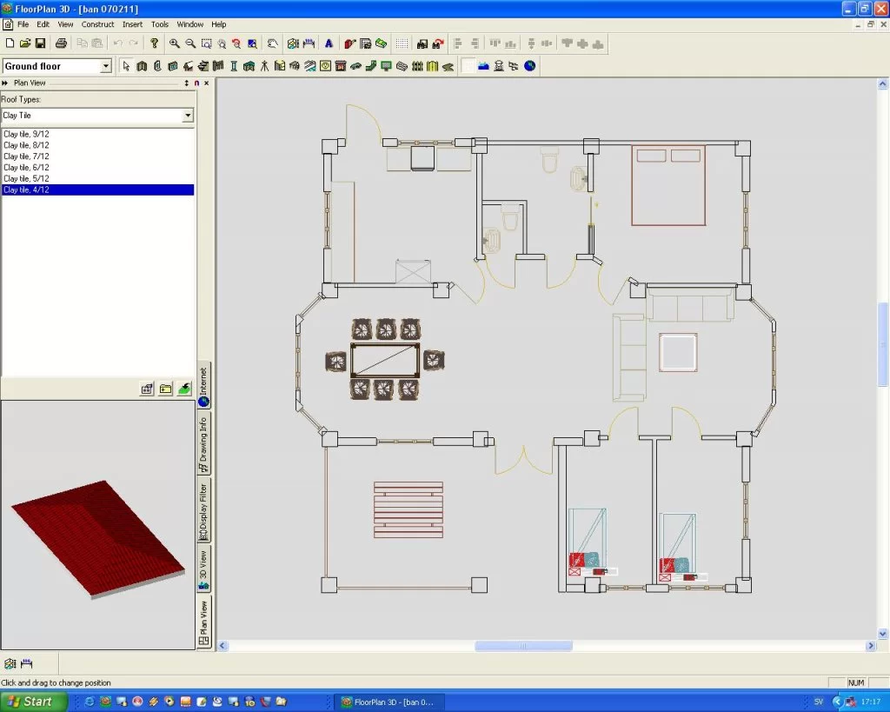Click the double-arrow expander beside Plan View title
Viewport: 890px width, 712px height.
click(x=5, y=83)
